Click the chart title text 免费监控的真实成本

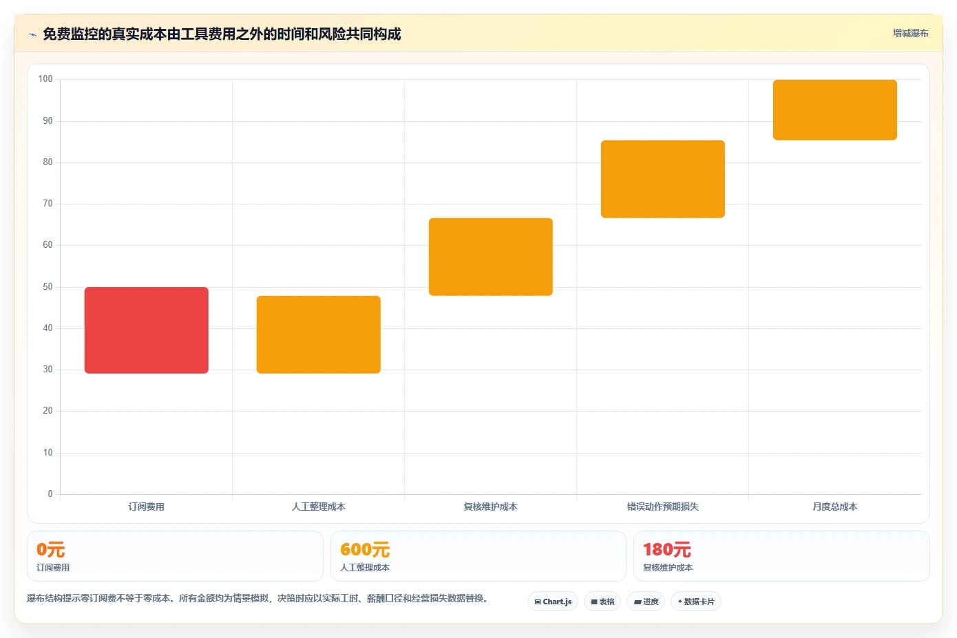(x=105, y=34)
